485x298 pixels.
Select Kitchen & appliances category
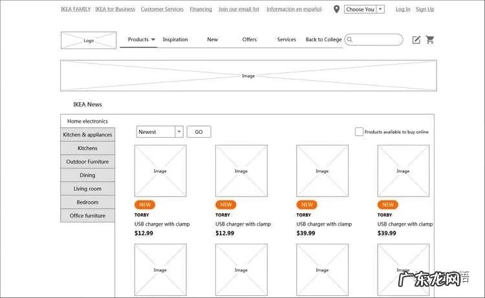point(87,135)
